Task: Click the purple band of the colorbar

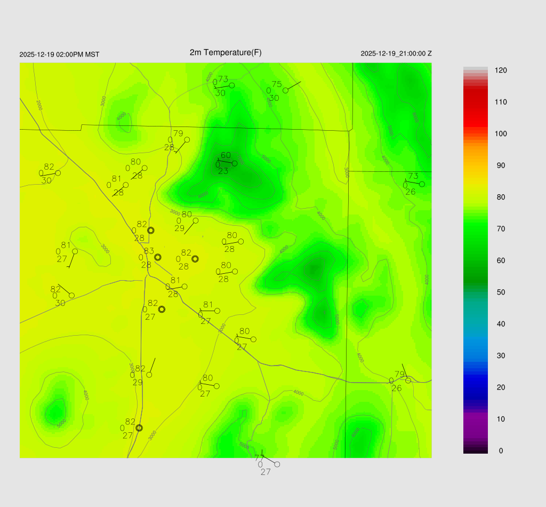Action: coord(475,424)
